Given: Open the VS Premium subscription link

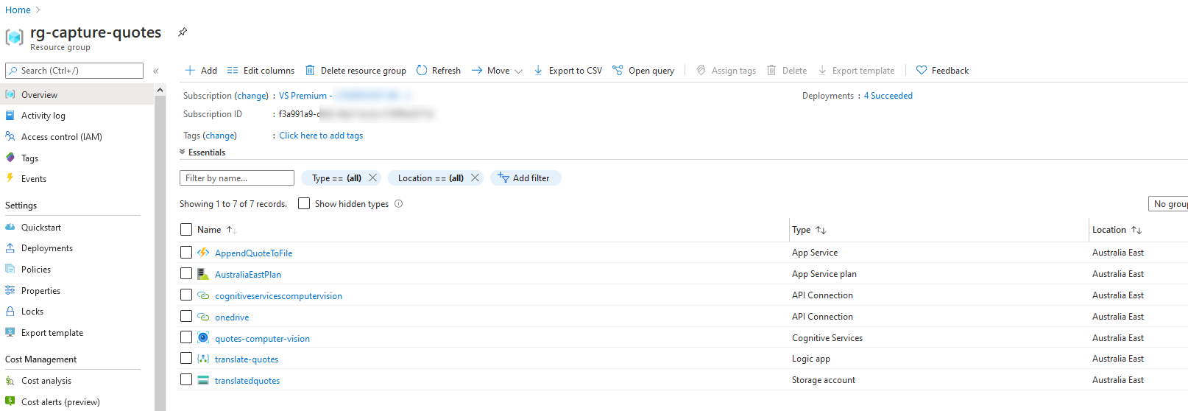Looking at the screenshot, I should tap(305, 96).
